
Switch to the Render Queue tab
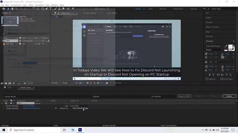point(26,88)
